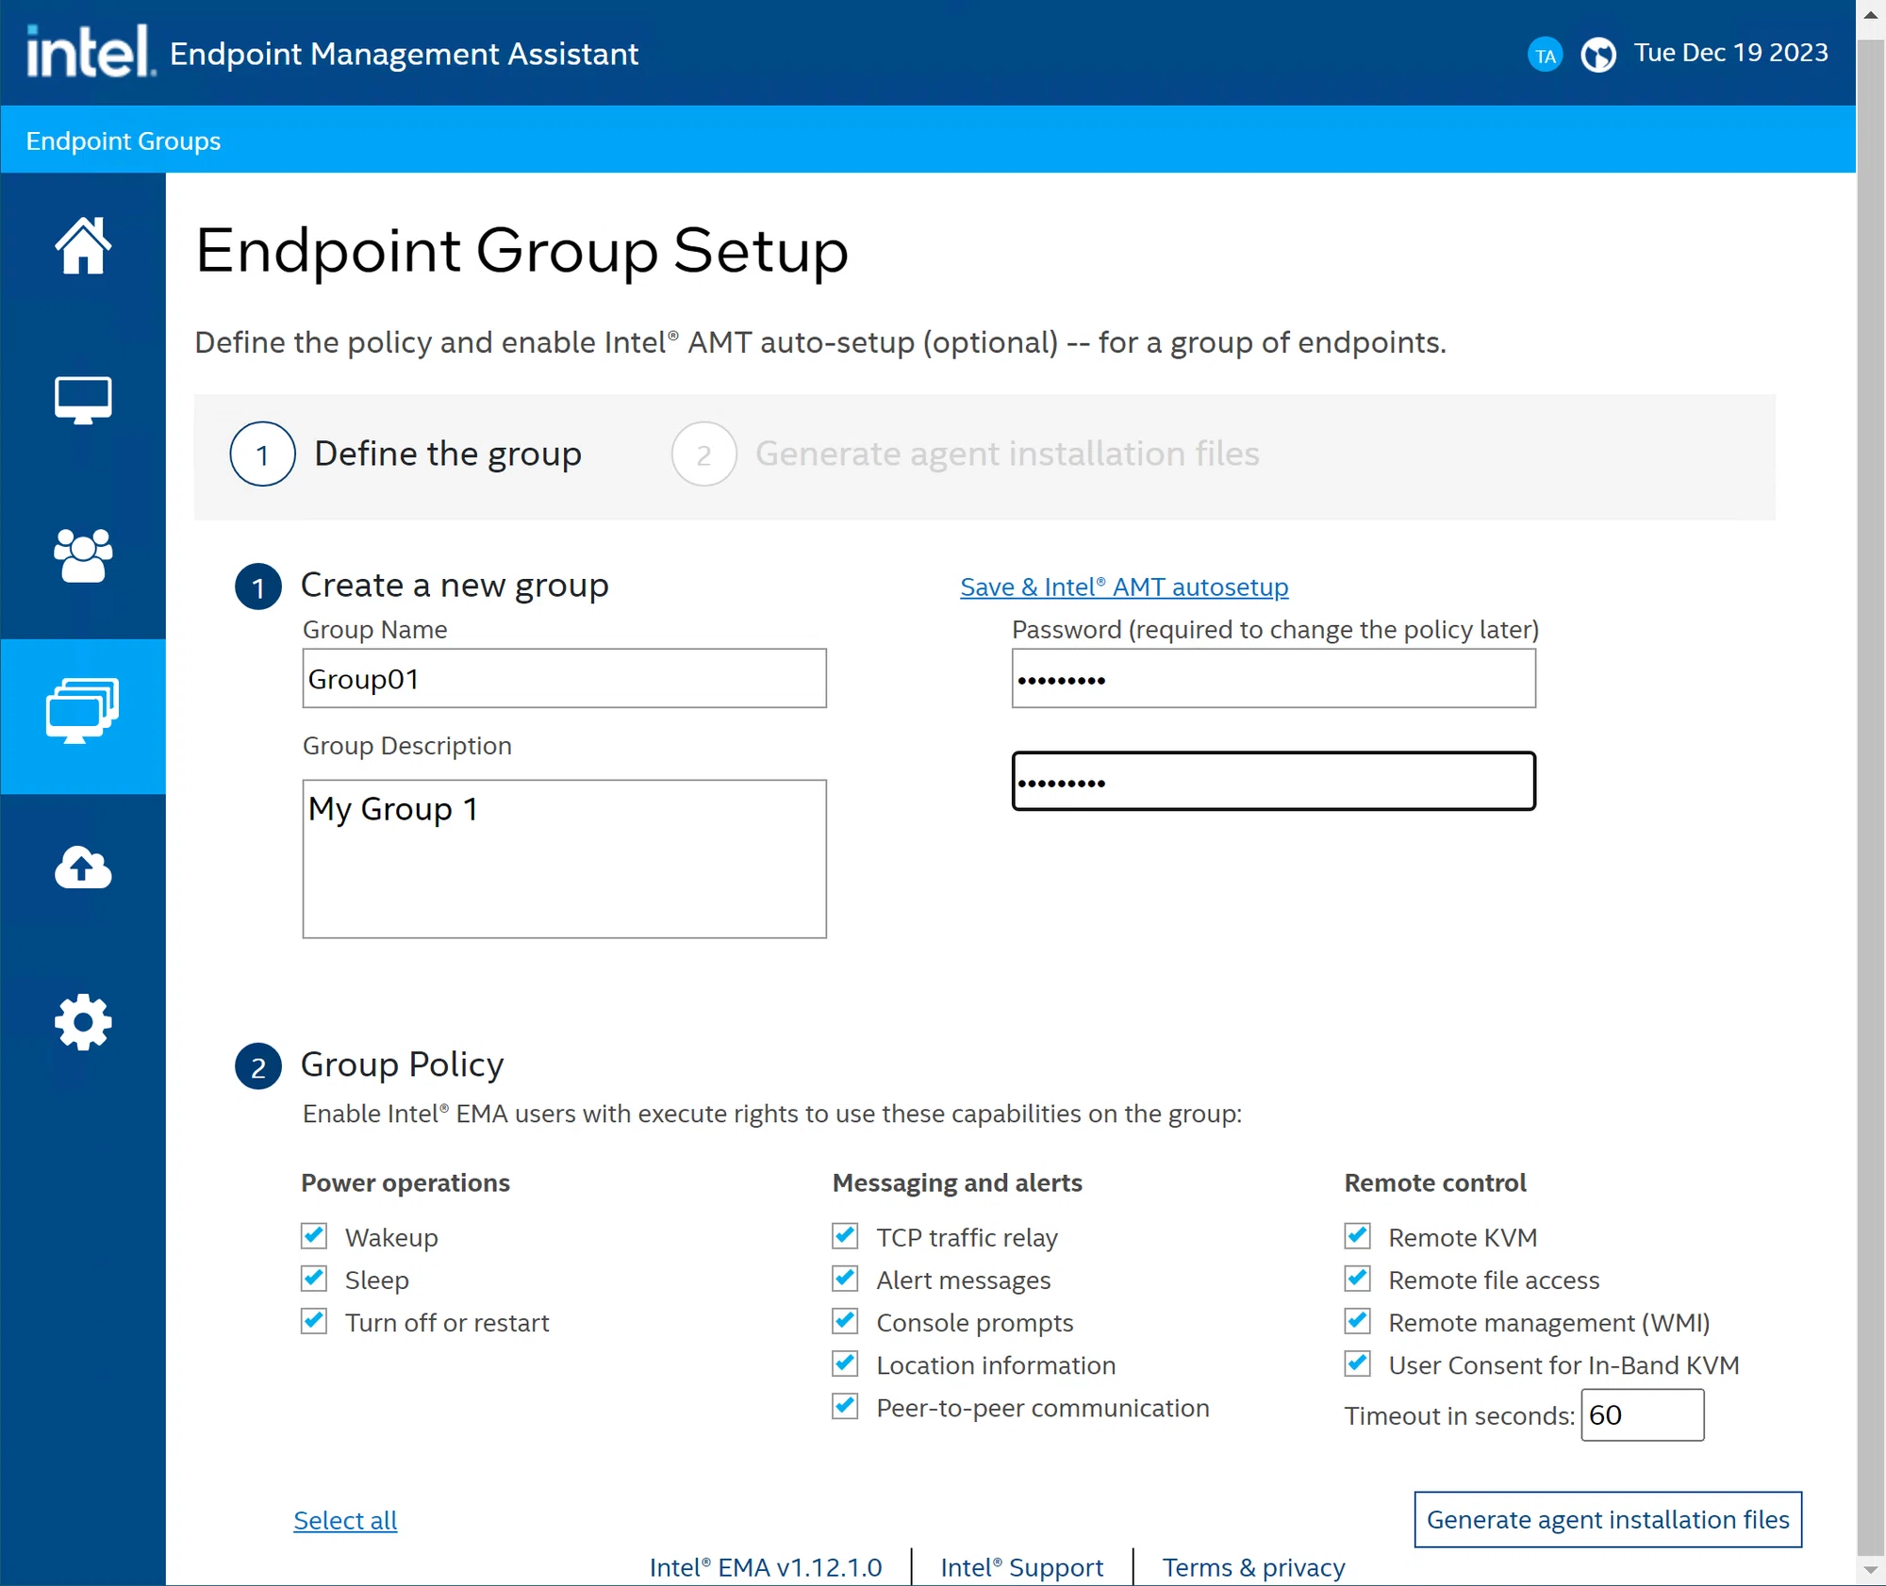1886x1586 pixels.
Task: Click the Timeout in seconds field
Action: [x=1643, y=1415]
